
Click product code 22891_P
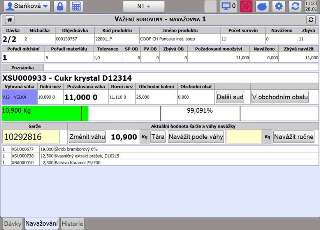[104, 39]
